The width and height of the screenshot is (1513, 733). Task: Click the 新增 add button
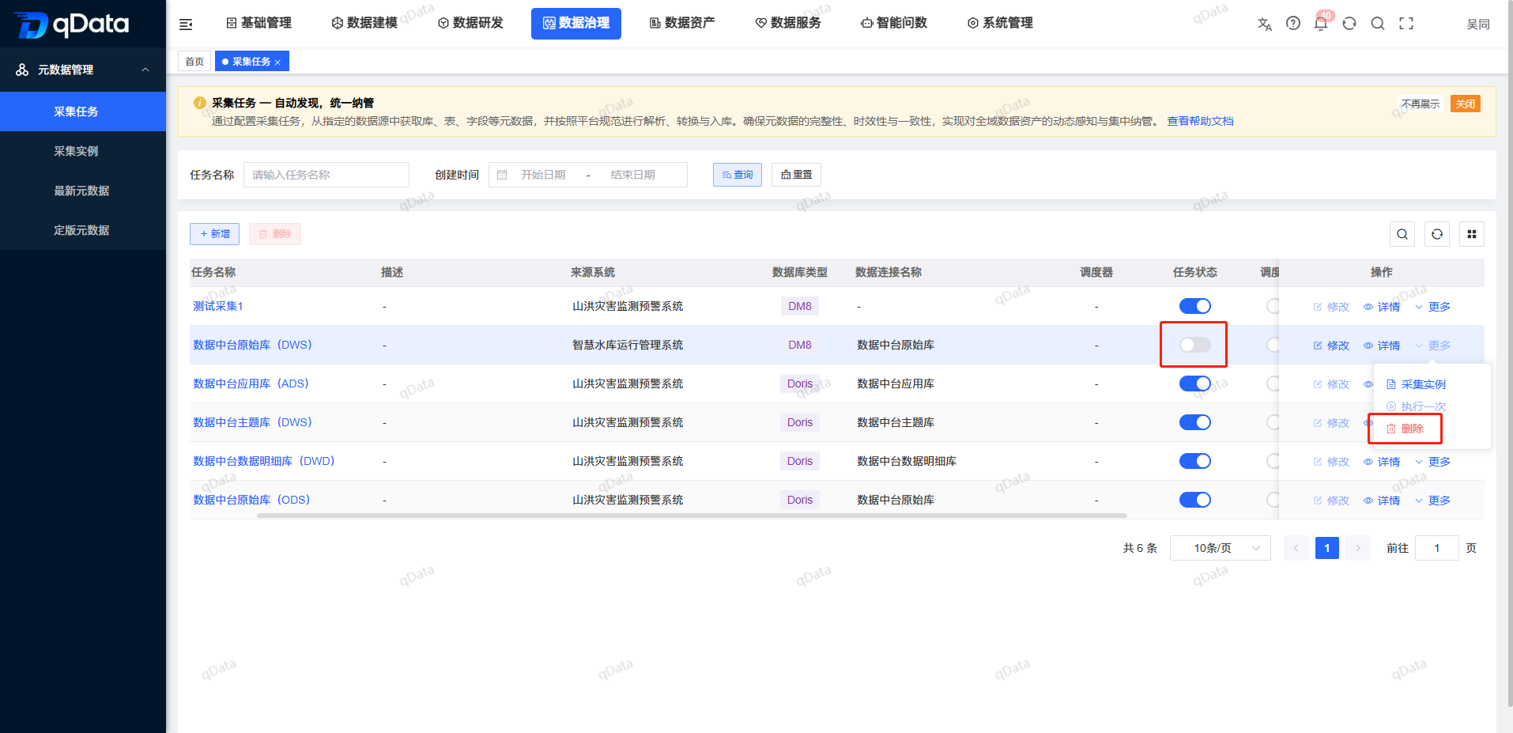214,234
